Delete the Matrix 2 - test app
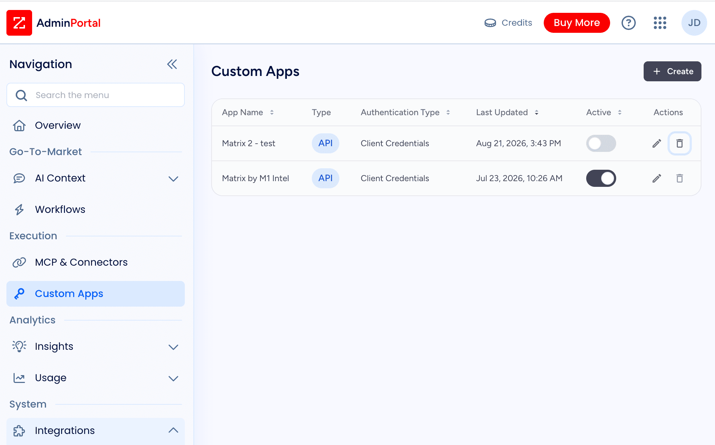Image resolution: width=715 pixels, height=445 pixels. [x=680, y=143]
